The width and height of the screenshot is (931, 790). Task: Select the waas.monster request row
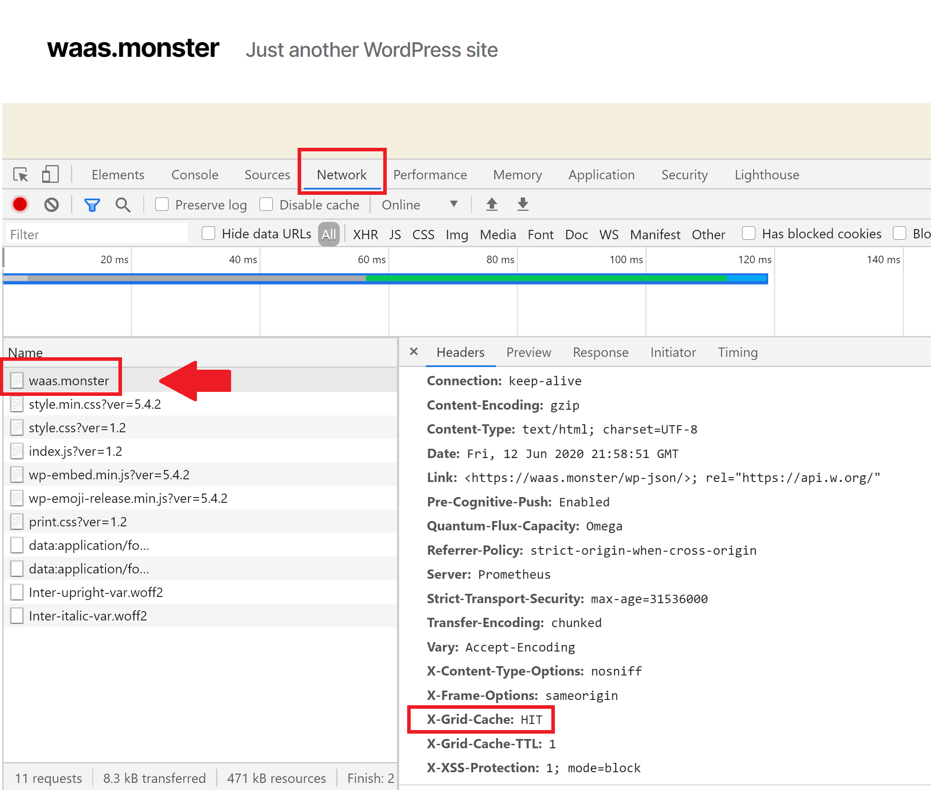[x=200, y=380]
